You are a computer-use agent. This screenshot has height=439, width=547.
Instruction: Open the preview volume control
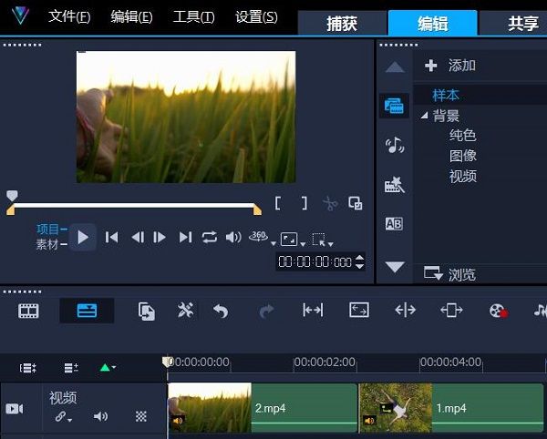233,238
